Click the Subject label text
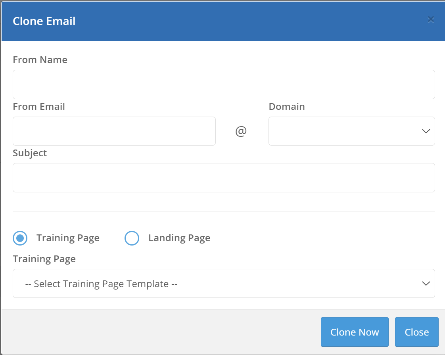445x355 pixels. [x=30, y=153]
